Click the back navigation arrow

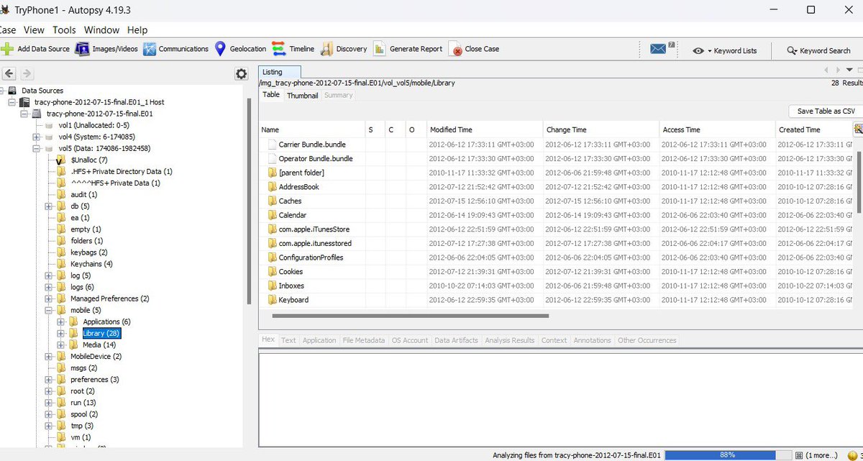click(x=10, y=73)
